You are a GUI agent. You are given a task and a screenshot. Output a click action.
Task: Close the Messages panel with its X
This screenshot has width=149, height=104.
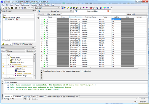(x=2, y=81)
